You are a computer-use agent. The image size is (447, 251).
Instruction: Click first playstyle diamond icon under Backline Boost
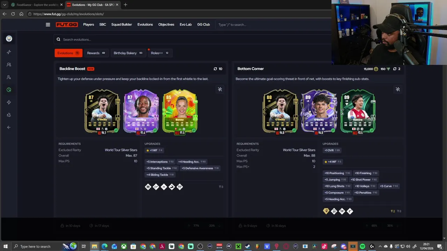(148, 187)
